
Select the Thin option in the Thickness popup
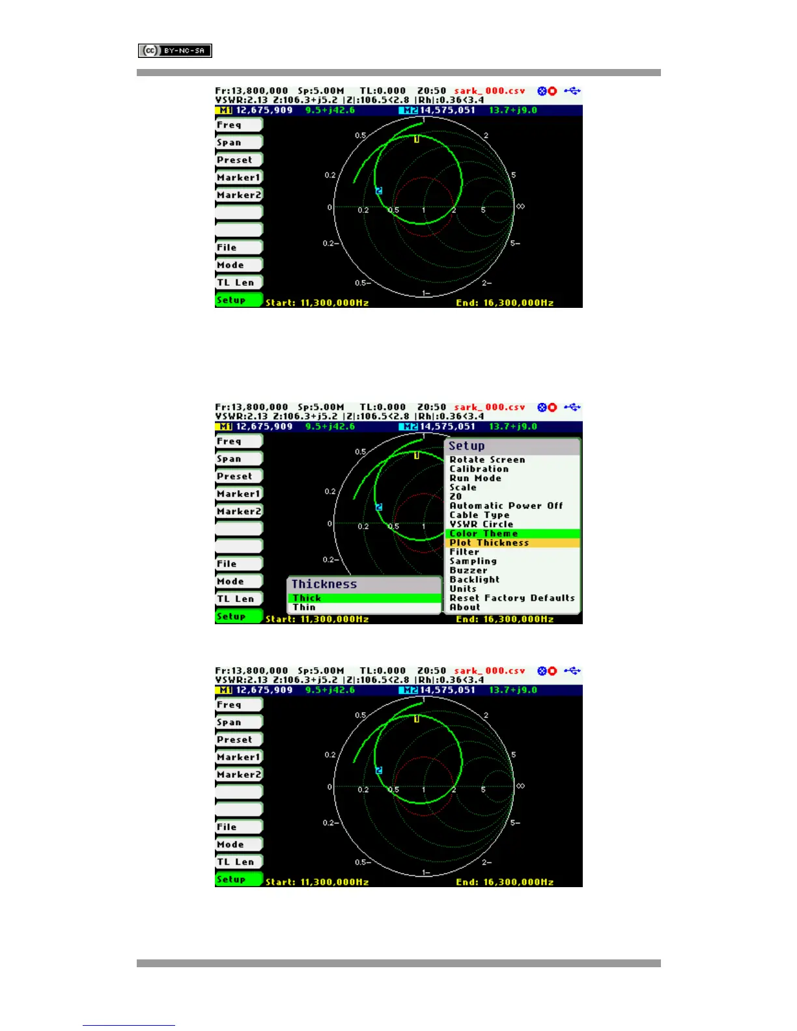pyautogui.click(x=304, y=607)
